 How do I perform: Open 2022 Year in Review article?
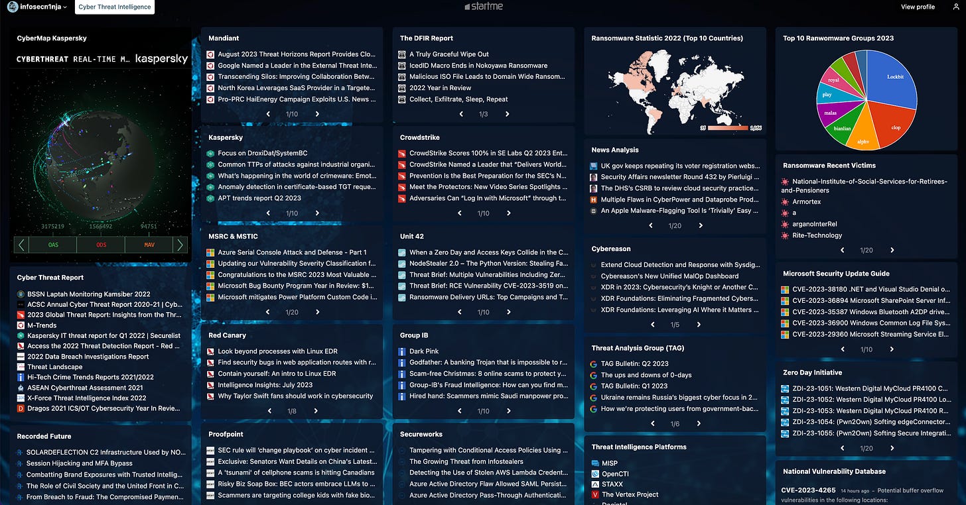(x=441, y=88)
